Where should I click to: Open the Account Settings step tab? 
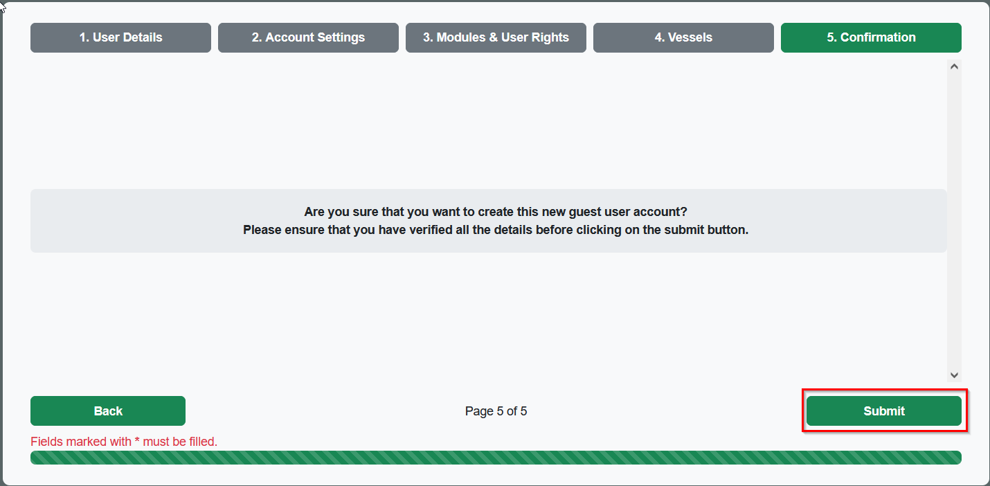308,37
